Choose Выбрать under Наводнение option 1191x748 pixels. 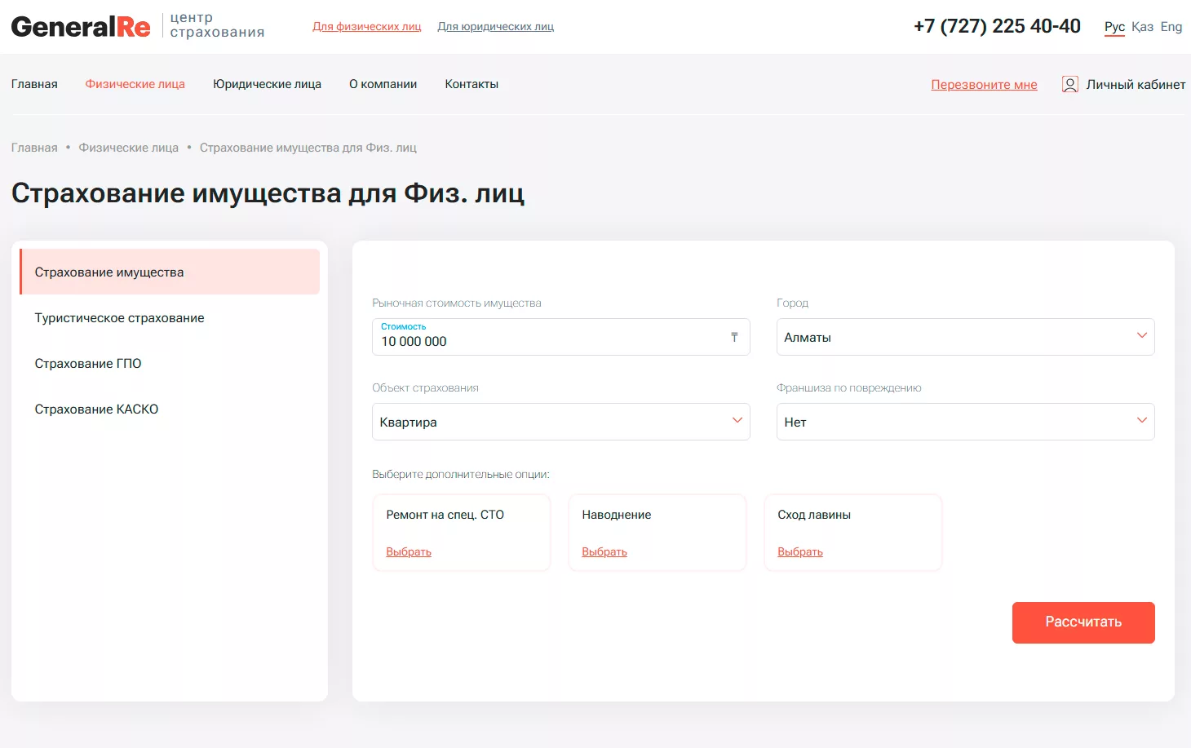pos(604,552)
